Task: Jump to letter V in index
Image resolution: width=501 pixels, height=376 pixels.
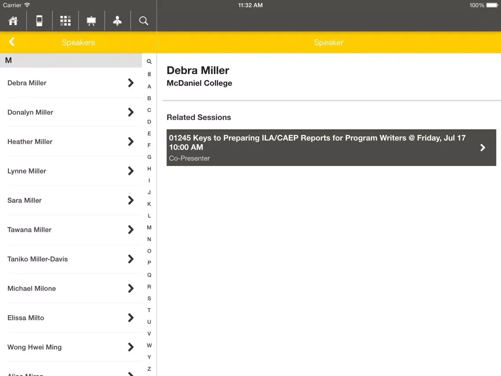Action: click(x=149, y=334)
